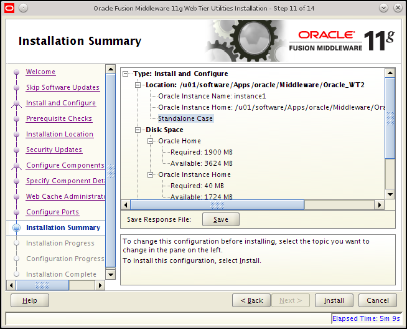Click step list scroll left arrow
Screen dimensions: 407x329
click(11, 285)
